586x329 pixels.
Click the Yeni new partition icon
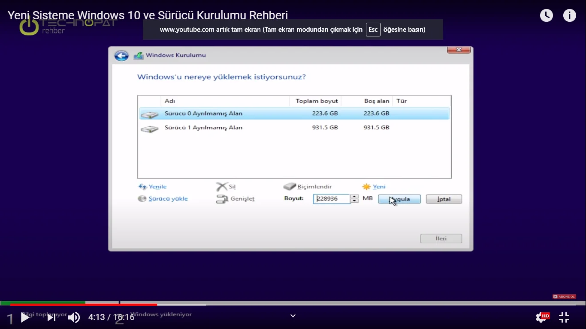coord(366,187)
